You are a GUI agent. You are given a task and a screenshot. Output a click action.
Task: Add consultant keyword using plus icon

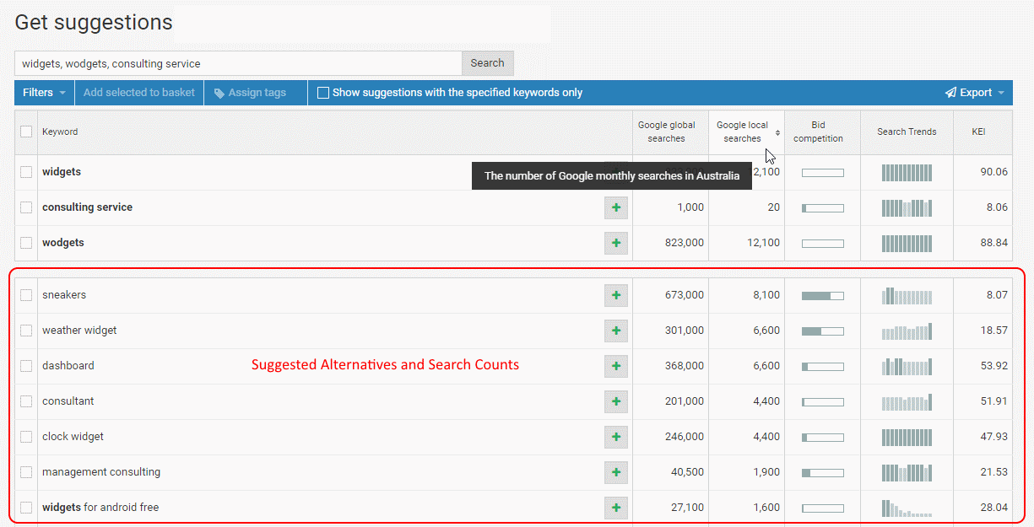[x=615, y=401]
